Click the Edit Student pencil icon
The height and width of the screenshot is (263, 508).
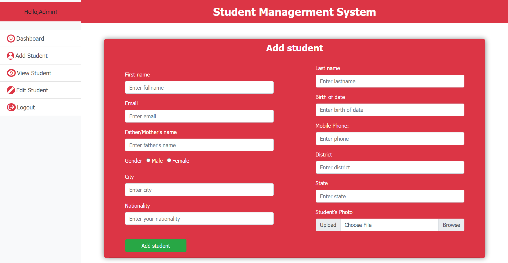pos(11,90)
